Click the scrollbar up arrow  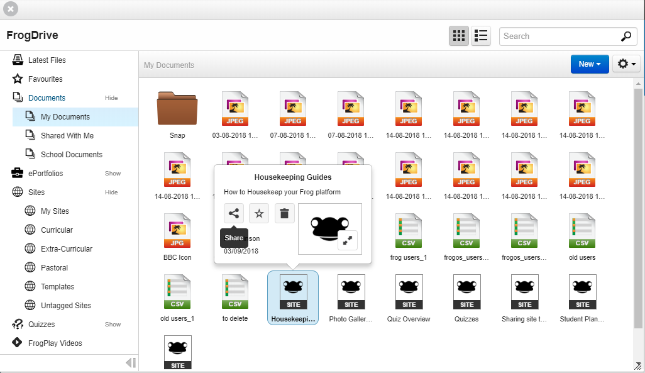pyautogui.click(x=638, y=84)
